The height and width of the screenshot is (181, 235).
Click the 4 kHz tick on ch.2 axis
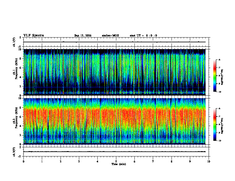coord(20,126)
